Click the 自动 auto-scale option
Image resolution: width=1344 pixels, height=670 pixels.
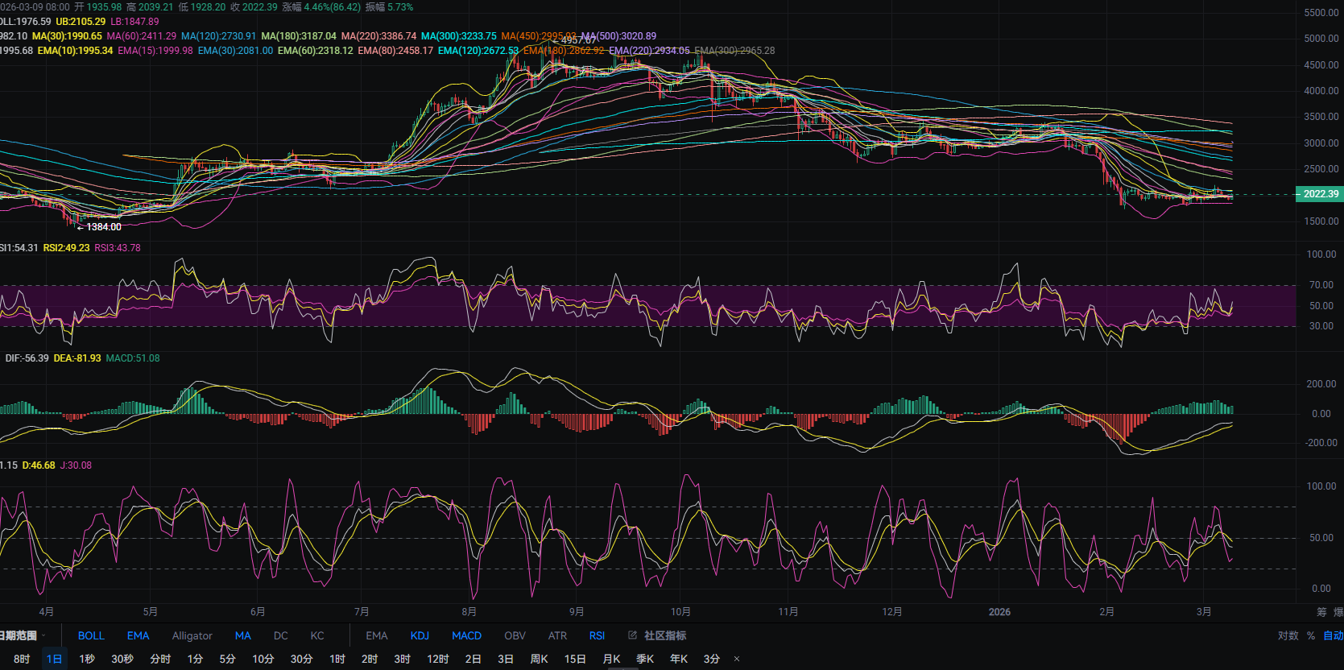[x=1333, y=635]
